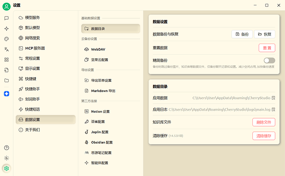Open 语雀配置 settings
This screenshot has height=176, width=285.
coord(111,122)
